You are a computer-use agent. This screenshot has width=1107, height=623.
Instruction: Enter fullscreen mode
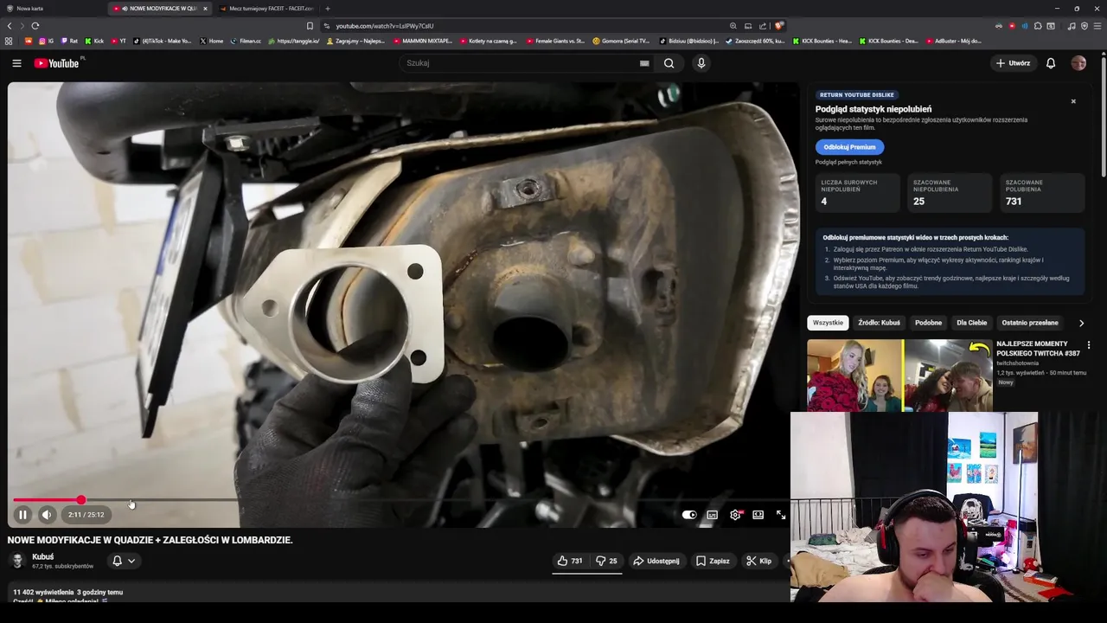tap(781, 515)
